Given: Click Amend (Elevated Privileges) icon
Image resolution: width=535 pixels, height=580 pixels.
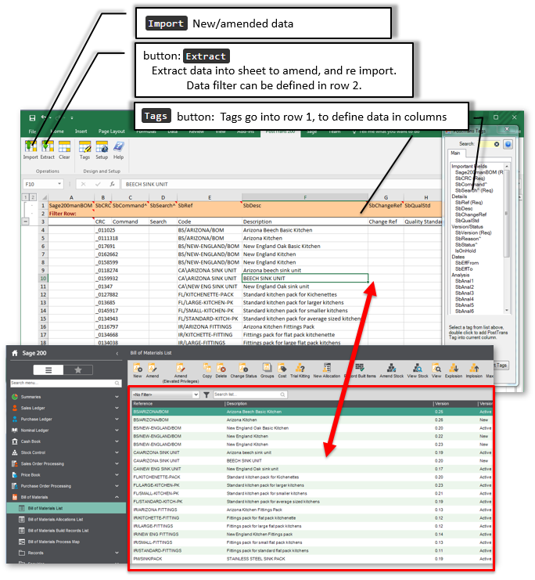Looking at the screenshot, I should (181, 368).
